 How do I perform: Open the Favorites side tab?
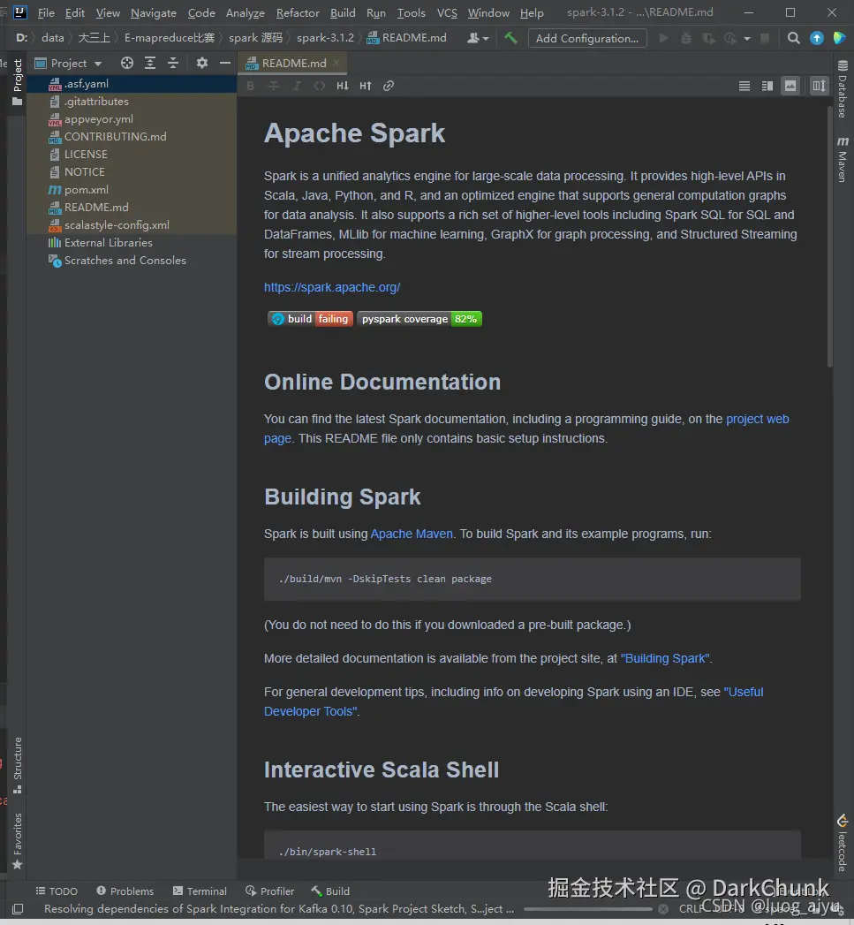[x=18, y=841]
